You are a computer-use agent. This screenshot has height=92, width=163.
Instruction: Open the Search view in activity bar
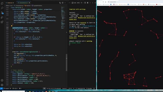2,8
